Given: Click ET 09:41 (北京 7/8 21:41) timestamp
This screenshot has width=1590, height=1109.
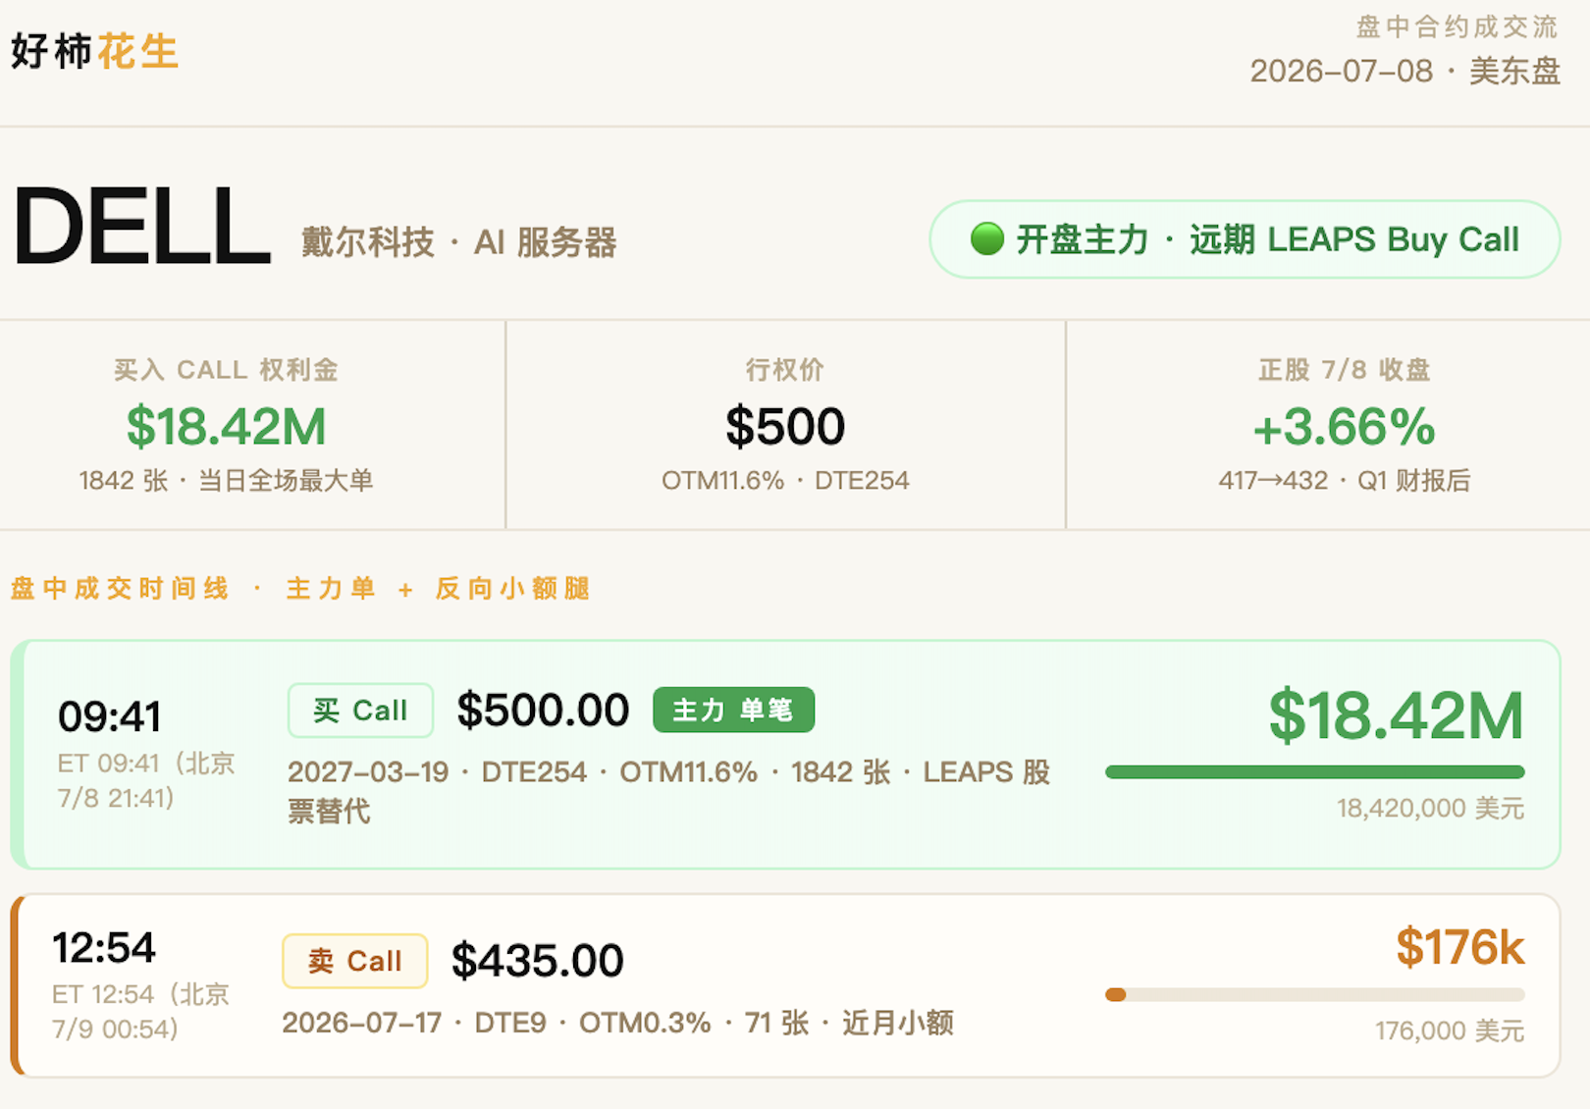Looking at the screenshot, I should (x=146, y=780).
